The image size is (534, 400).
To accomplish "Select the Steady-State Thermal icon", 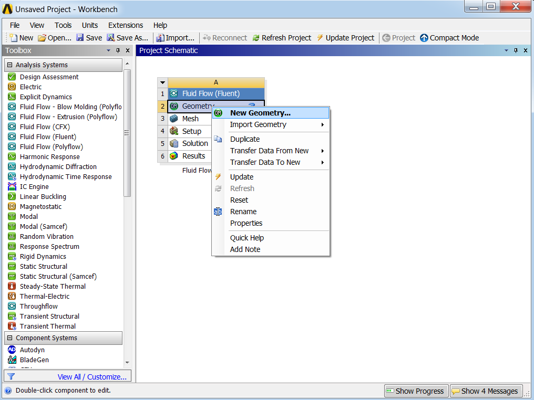I will tap(12, 286).
